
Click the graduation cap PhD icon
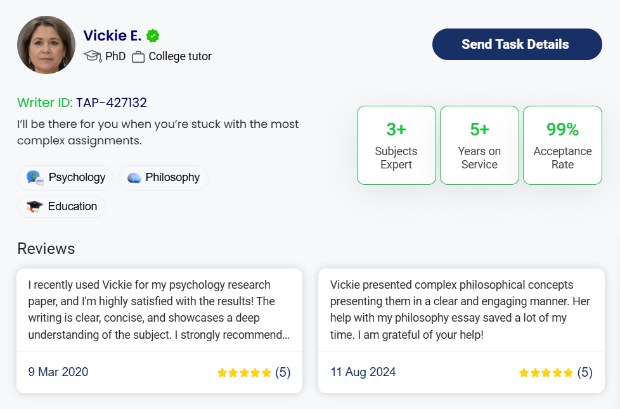click(x=93, y=56)
